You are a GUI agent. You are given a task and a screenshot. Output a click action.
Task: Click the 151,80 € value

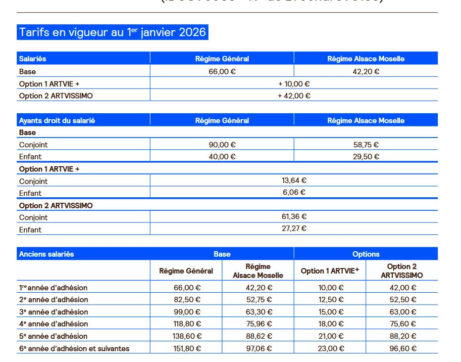tap(187, 349)
